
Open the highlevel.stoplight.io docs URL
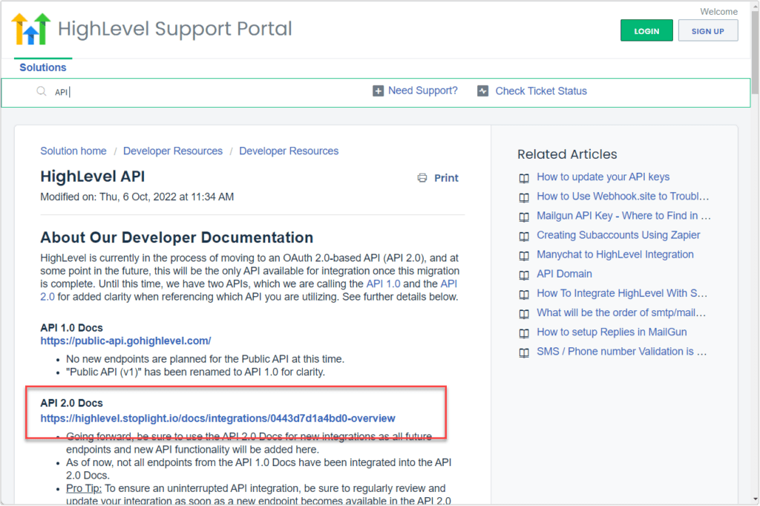point(217,418)
